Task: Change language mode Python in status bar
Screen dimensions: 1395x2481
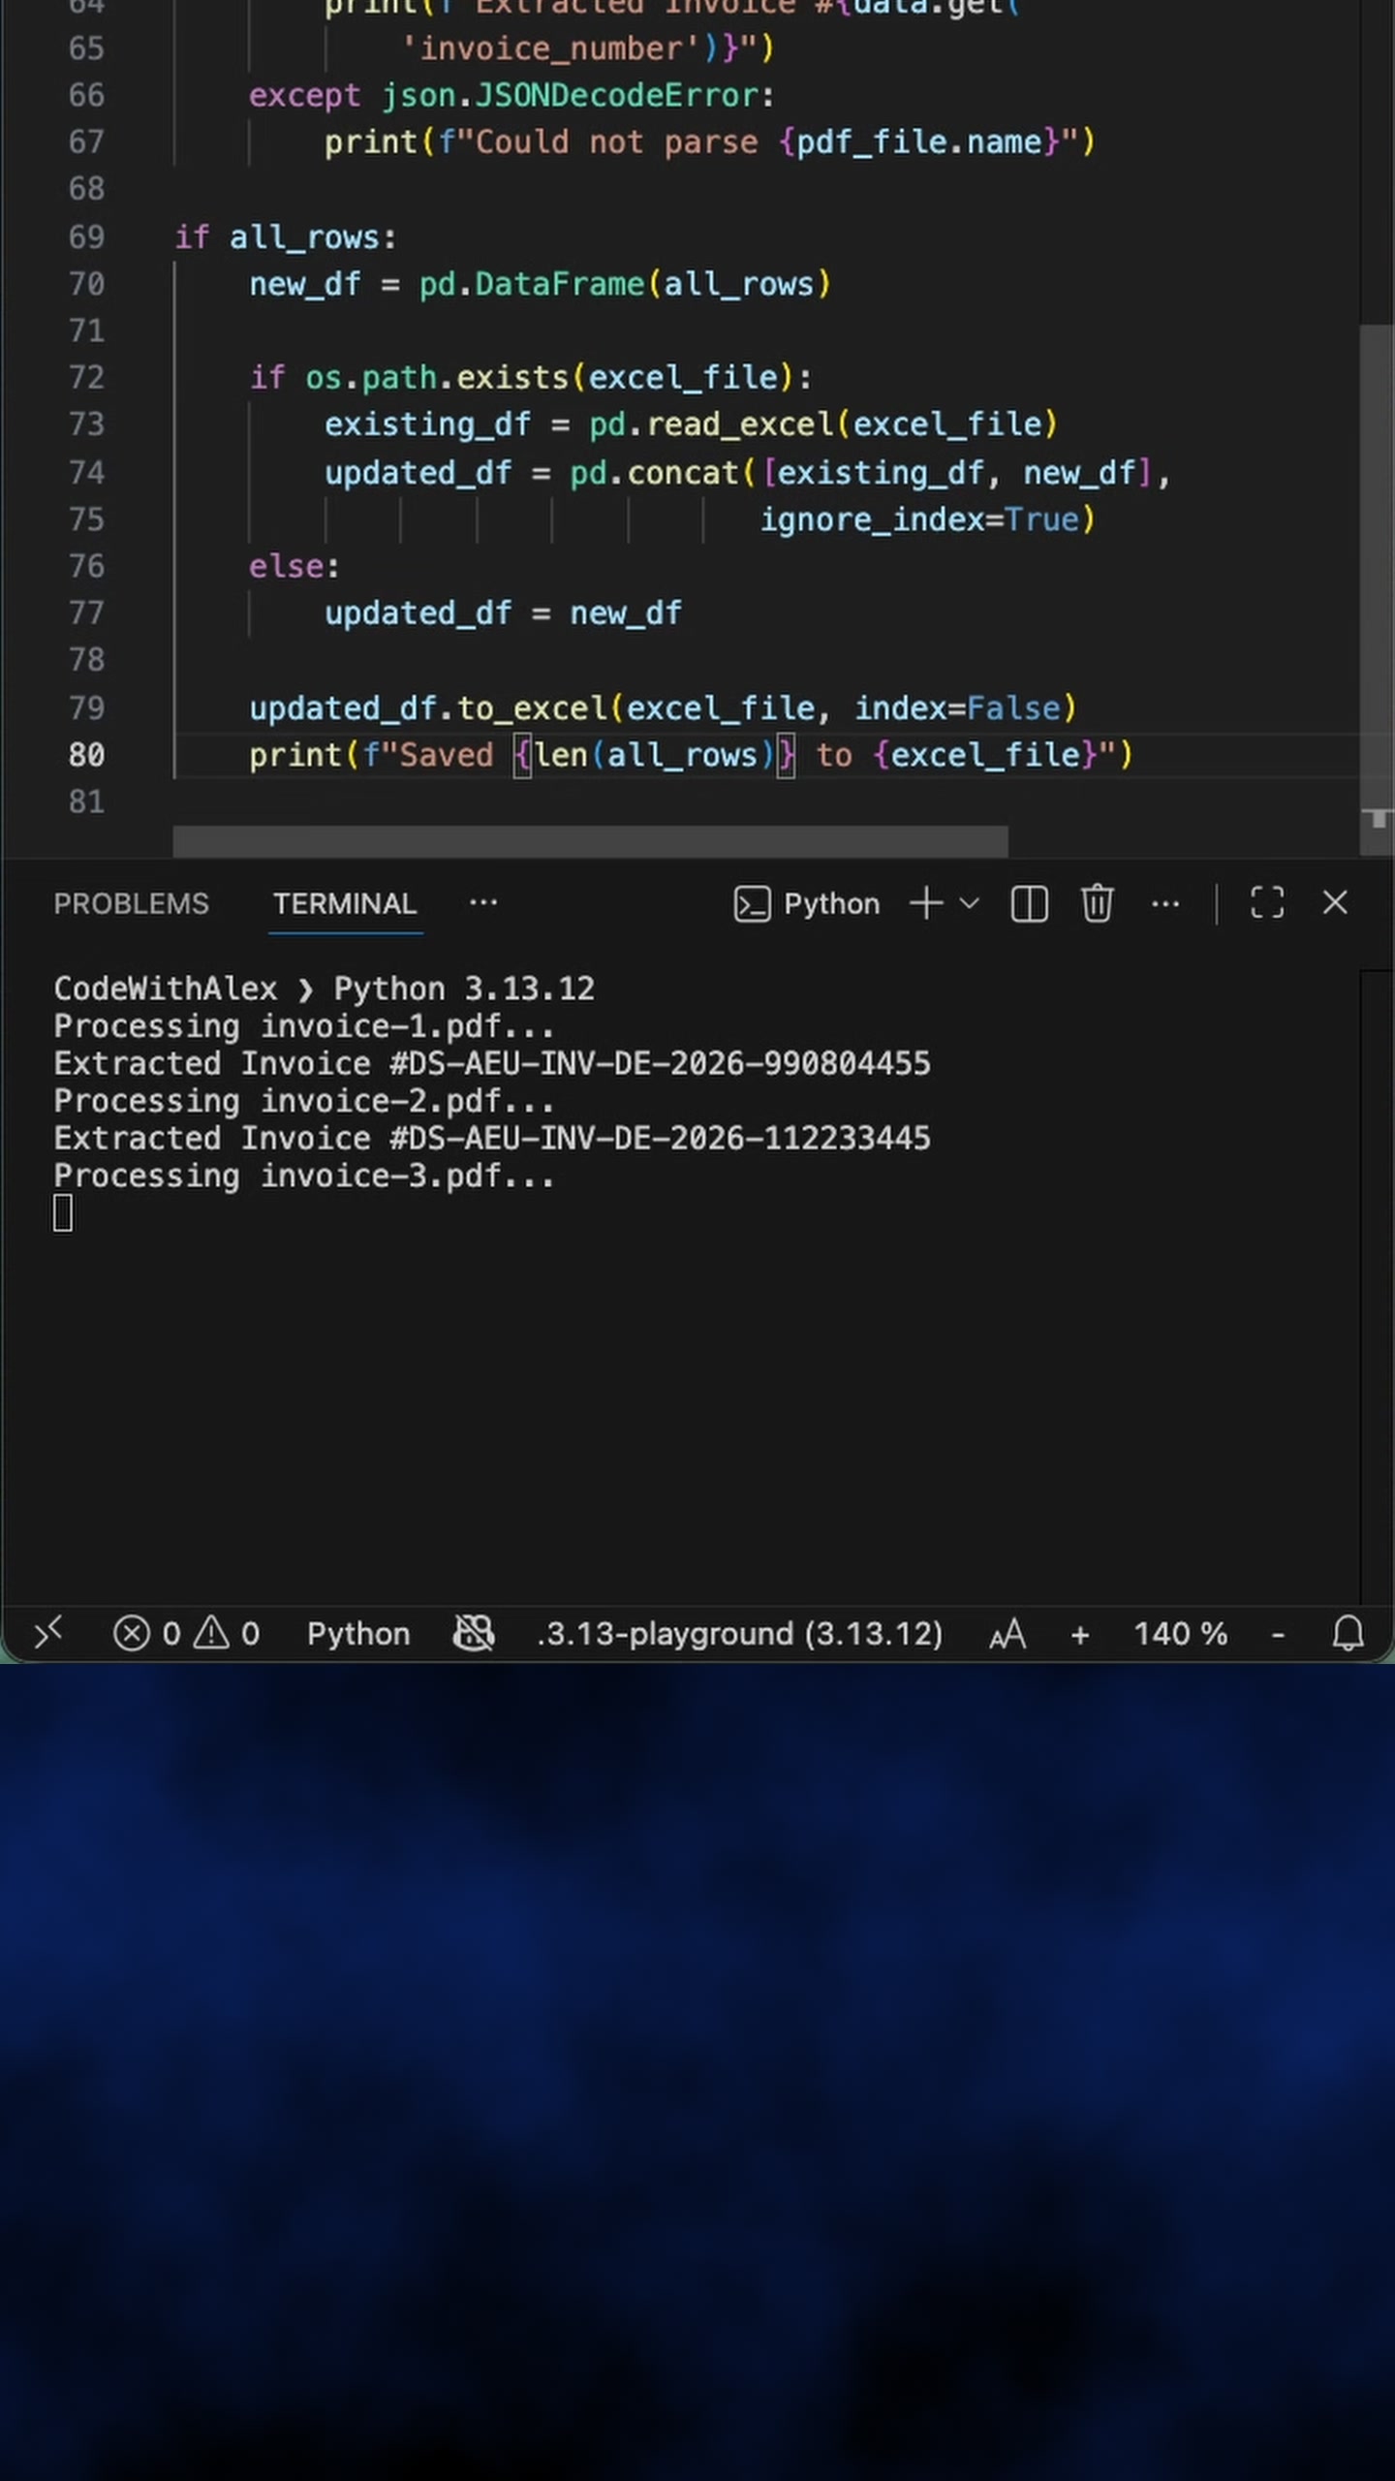Action: pyautogui.click(x=358, y=1633)
